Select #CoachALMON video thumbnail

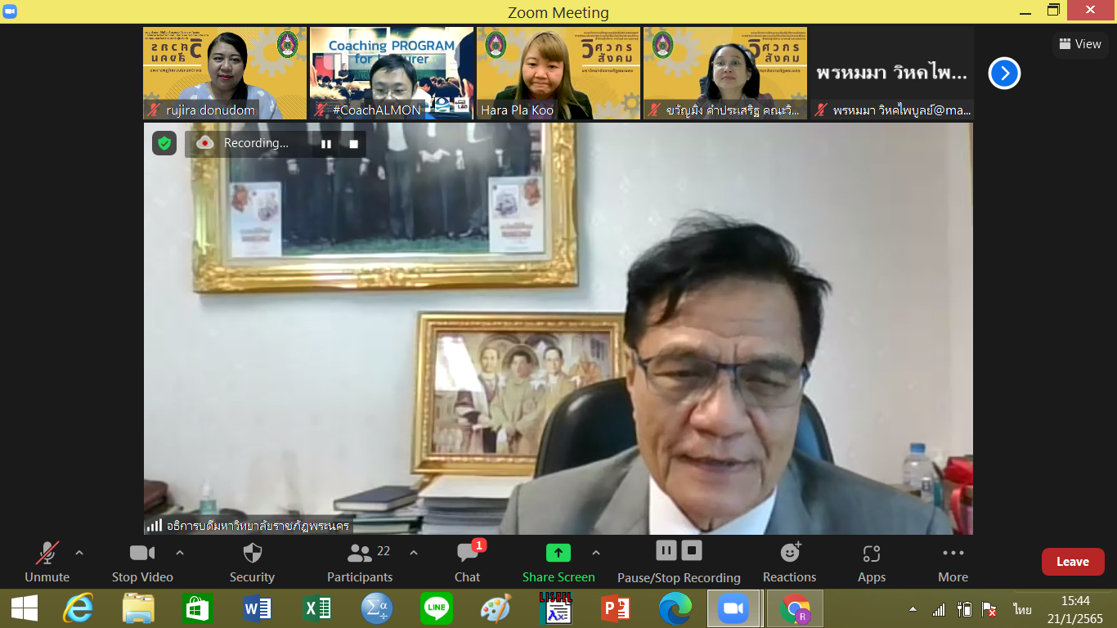pyautogui.click(x=392, y=74)
